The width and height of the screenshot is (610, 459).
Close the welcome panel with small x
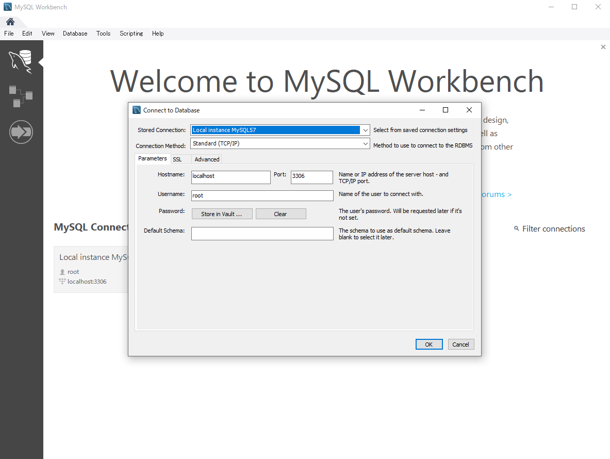603,47
